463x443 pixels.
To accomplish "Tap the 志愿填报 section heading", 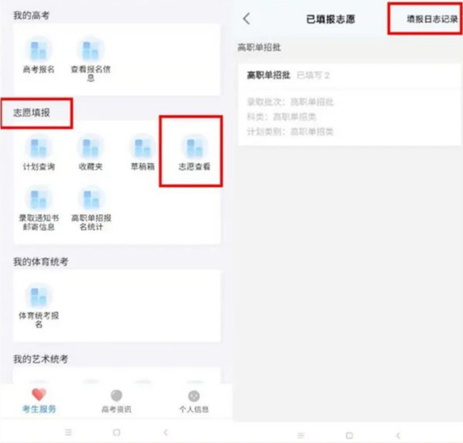I will click(32, 112).
